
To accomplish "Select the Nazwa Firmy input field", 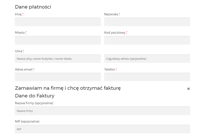I will [x=102, y=111].
